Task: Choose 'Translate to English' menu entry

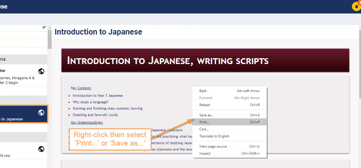Action: (x=230, y=136)
